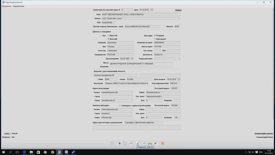
Task: Click the actual address Улица field
Action: tap(117, 118)
